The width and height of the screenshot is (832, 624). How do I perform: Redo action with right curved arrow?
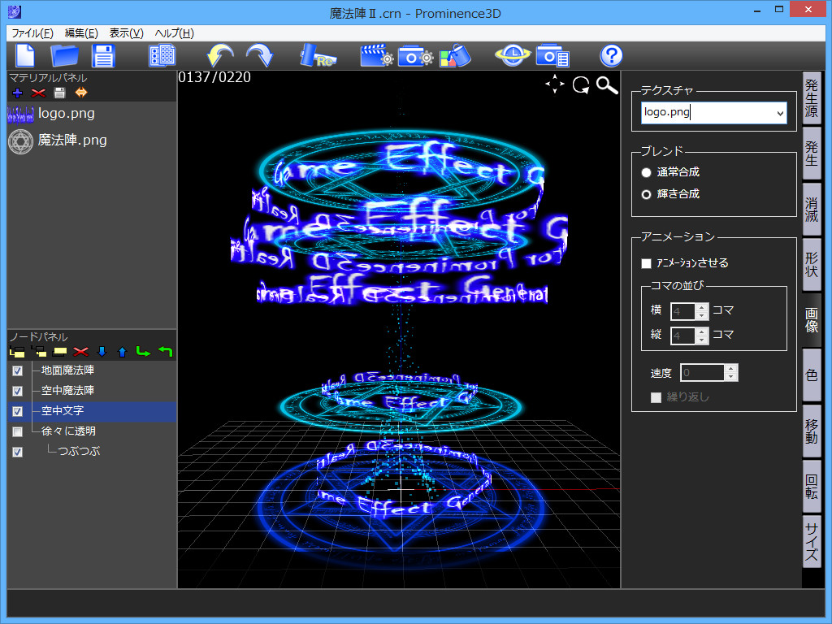(260, 56)
